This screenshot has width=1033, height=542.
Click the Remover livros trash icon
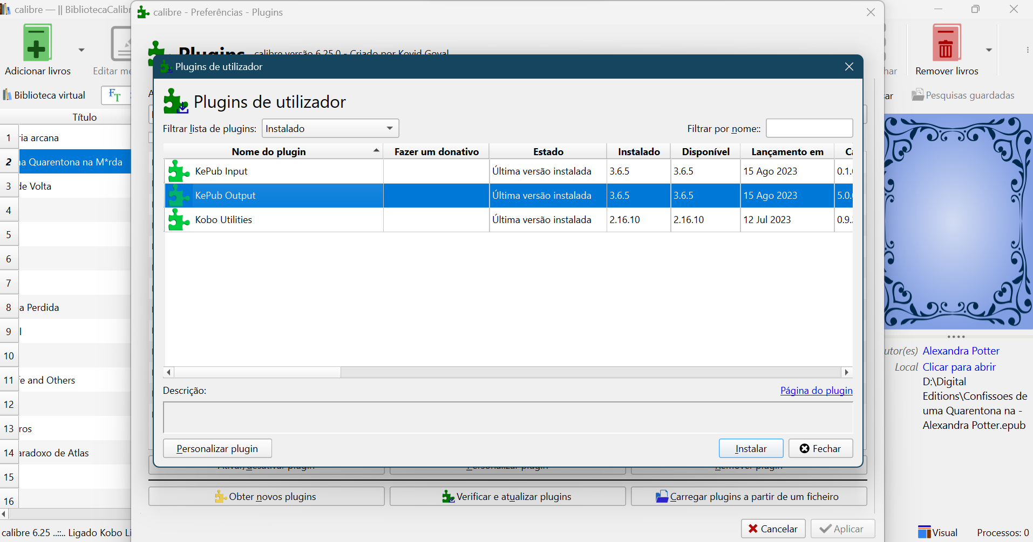(947, 43)
